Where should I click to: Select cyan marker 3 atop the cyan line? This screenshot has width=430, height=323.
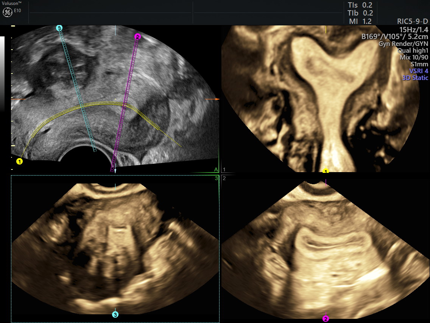[59, 28]
